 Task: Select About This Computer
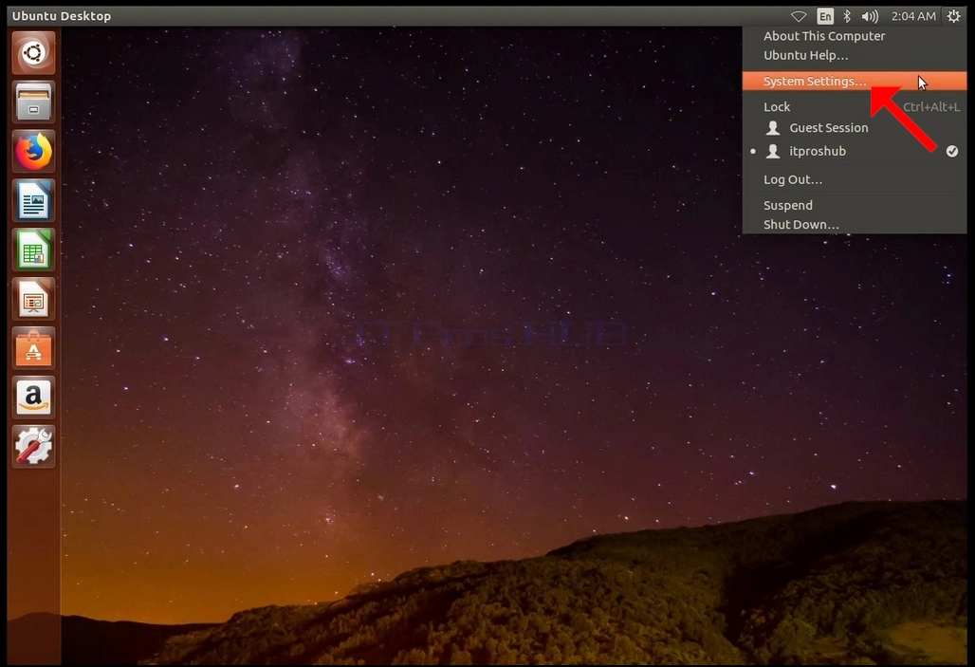coord(855,36)
